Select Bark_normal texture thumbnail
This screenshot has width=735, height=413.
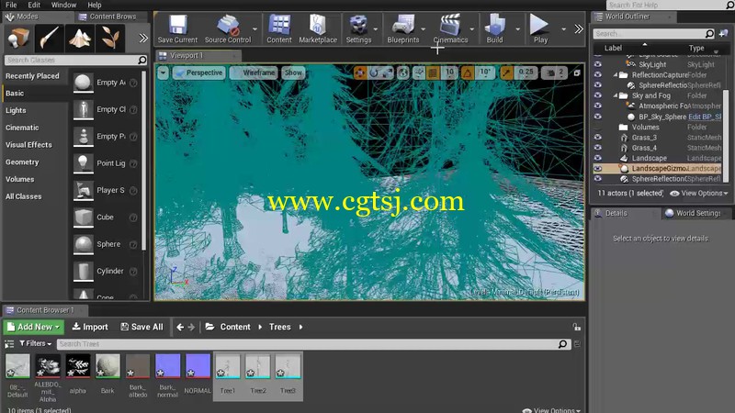click(168, 365)
